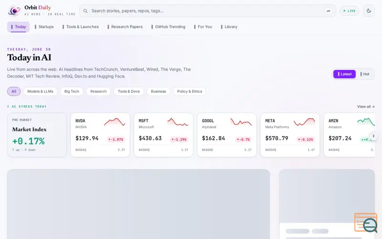
Task: Filter by Business category
Action: [x=159, y=91]
